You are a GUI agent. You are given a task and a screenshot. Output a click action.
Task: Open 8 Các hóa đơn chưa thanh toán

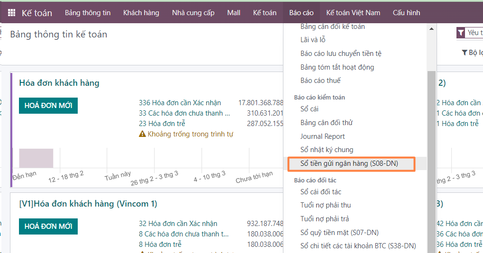click(x=184, y=234)
